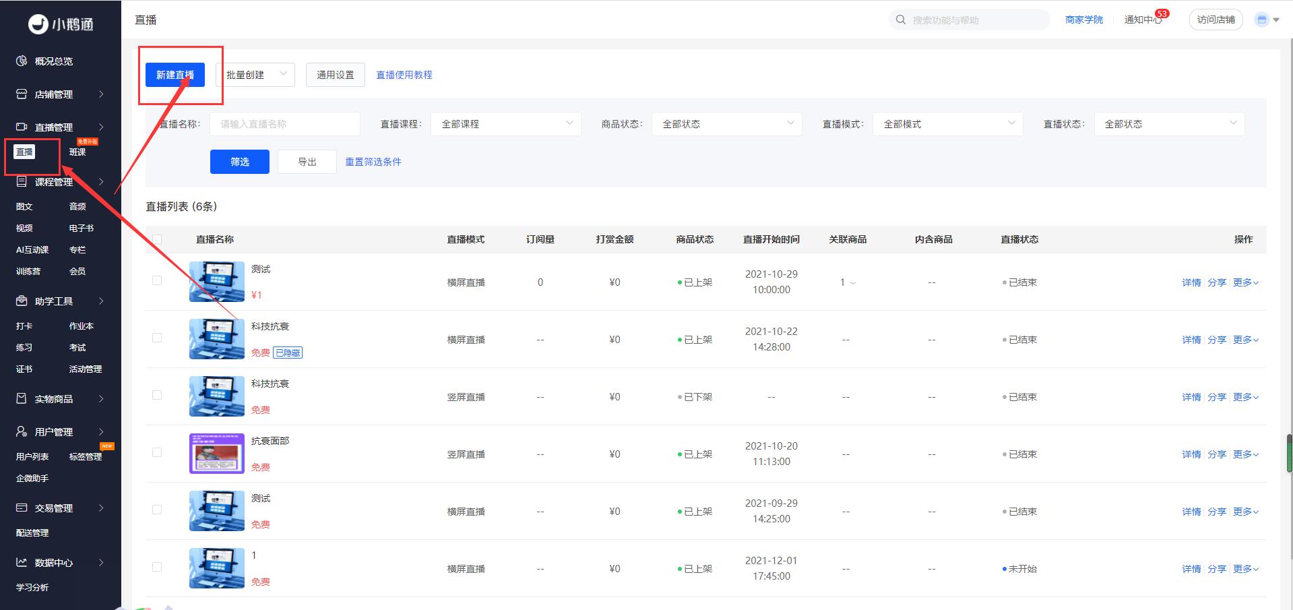
Task: Click the search magnifier icon in top bar
Action: pyautogui.click(x=901, y=20)
